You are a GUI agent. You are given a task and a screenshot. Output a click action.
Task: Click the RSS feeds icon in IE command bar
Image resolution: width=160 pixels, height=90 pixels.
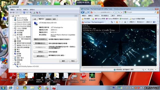[x=117, y=22]
